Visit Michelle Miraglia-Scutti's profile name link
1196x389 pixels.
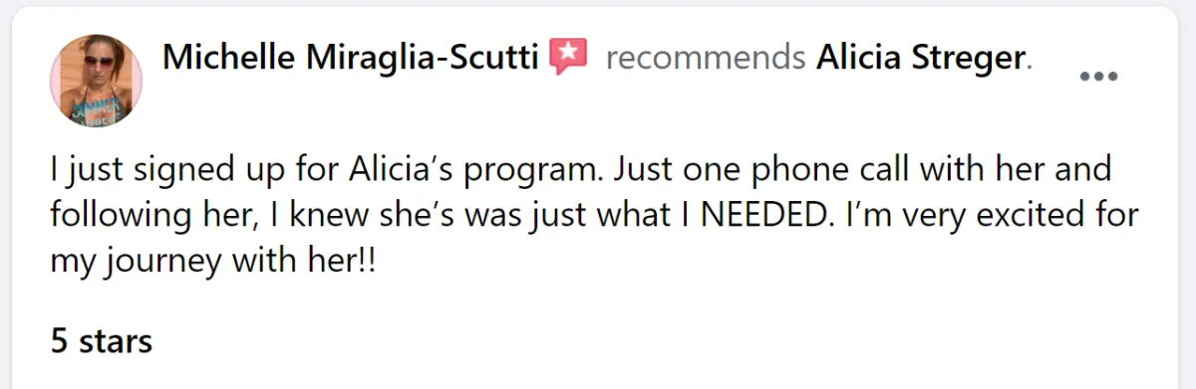(351, 58)
